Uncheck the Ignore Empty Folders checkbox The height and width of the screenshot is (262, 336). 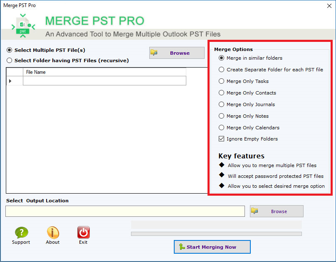(x=221, y=139)
